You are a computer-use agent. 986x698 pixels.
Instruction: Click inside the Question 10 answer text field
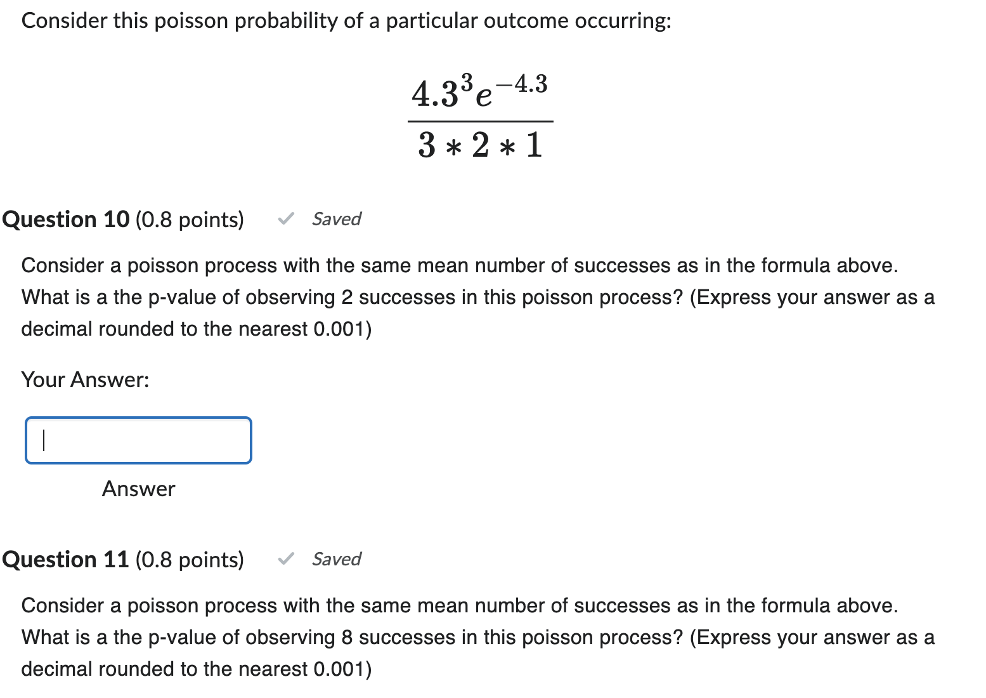coord(138,440)
